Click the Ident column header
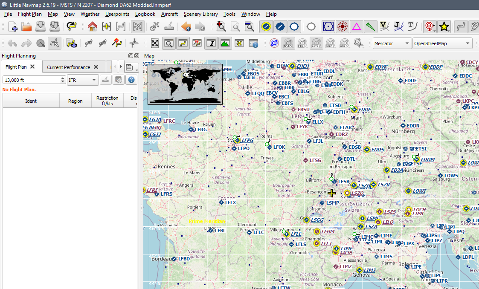The image size is (479, 289). [31, 101]
